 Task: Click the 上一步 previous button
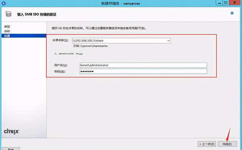click(x=207, y=144)
